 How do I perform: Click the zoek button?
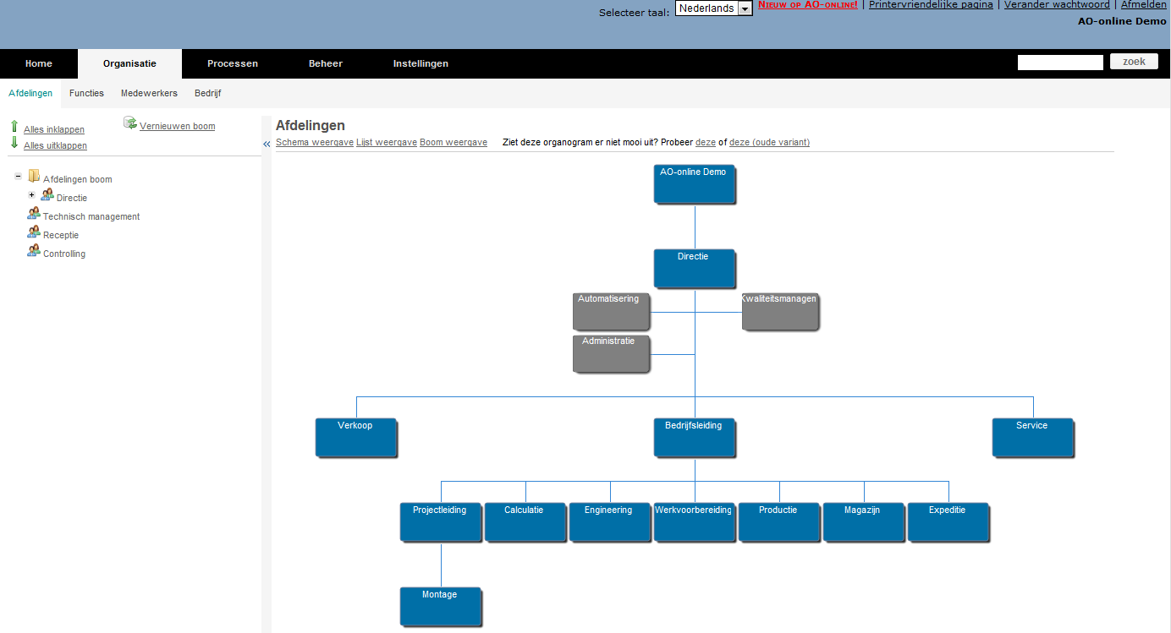pos(1134,62)
